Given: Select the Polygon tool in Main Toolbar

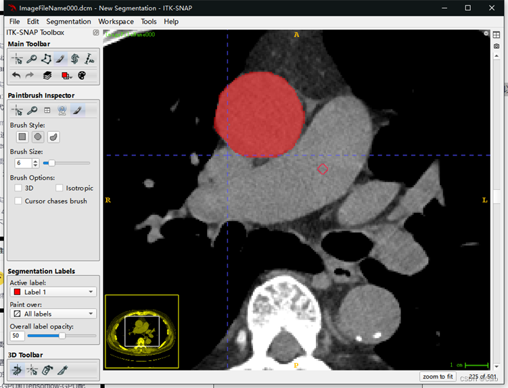Looking at the screenshot, I should pyautogui.click(x=46, y=59).
